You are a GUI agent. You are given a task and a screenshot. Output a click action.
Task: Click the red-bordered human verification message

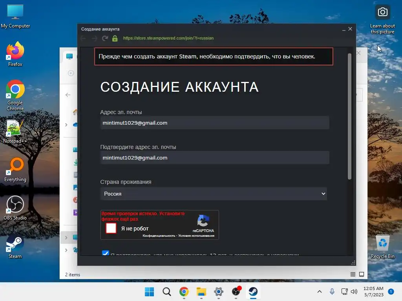(214, 56)
